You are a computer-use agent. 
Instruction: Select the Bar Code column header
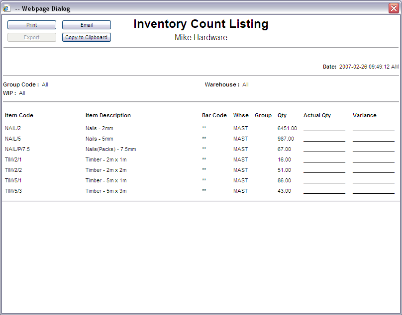(214, 115)
